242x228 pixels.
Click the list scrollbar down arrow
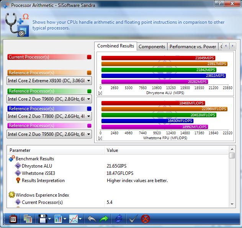232,204
